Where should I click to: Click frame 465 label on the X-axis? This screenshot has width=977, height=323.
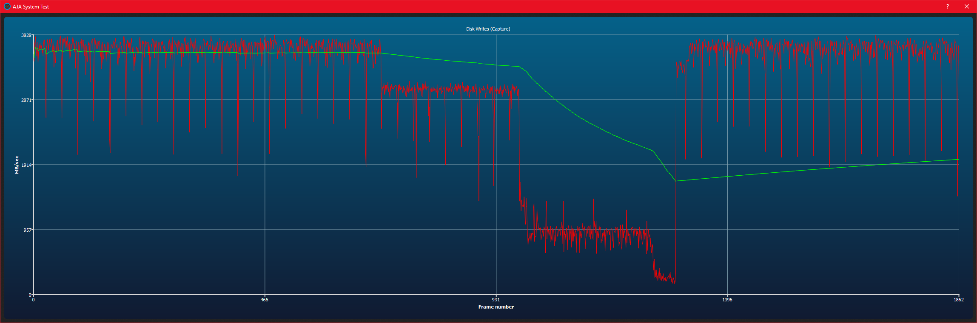(x=265, y=300)
